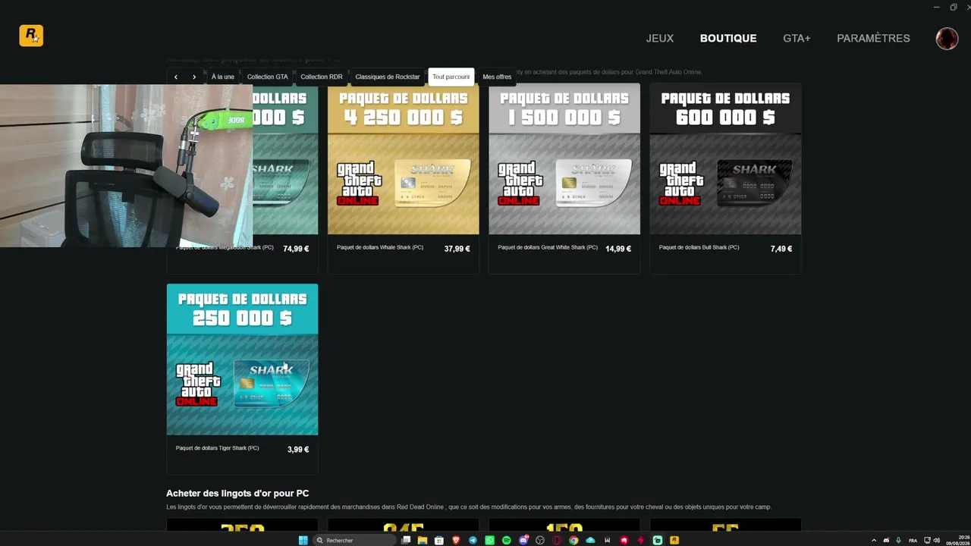Click the 3,99 € price
971x546 pixels.
point(298,450)
